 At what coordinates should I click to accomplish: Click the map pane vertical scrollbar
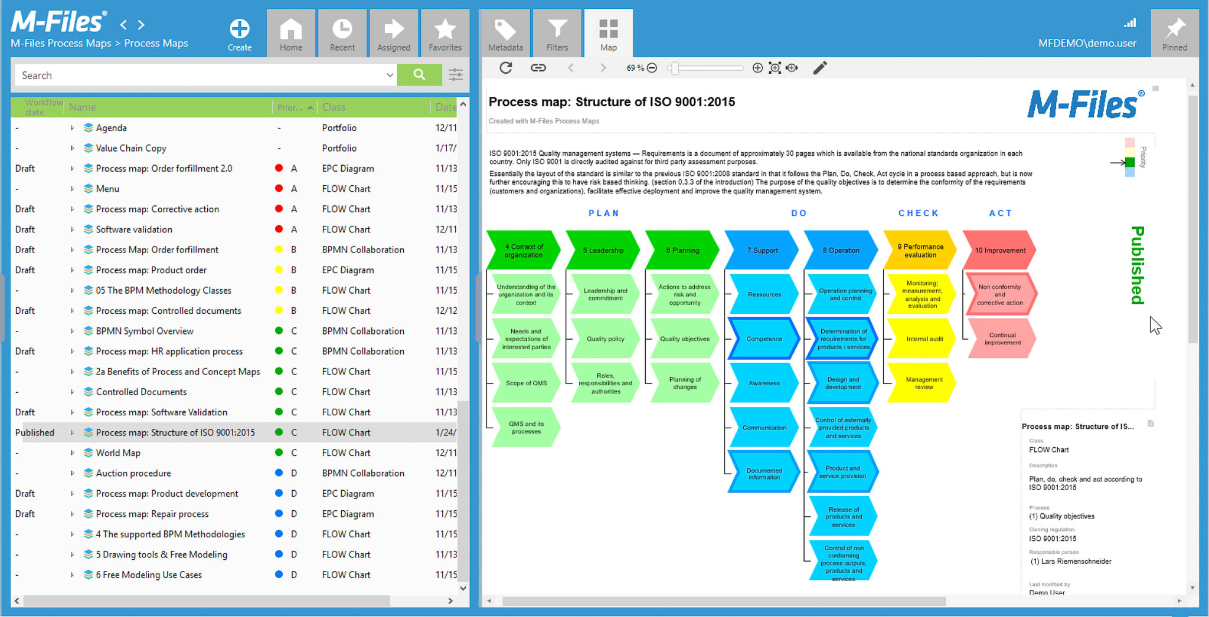(x=1192, y=219)
